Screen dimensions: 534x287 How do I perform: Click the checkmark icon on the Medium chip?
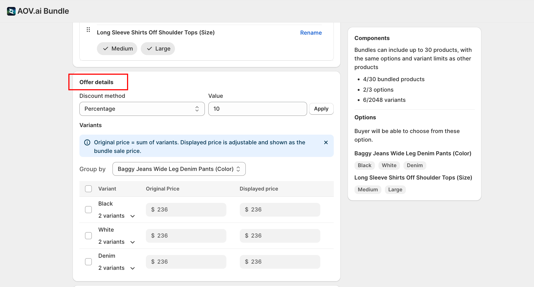click(x=106, y=49)
